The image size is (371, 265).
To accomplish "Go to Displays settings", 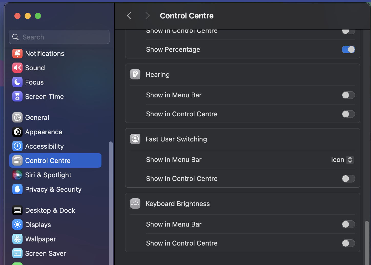I will (55, 225).
